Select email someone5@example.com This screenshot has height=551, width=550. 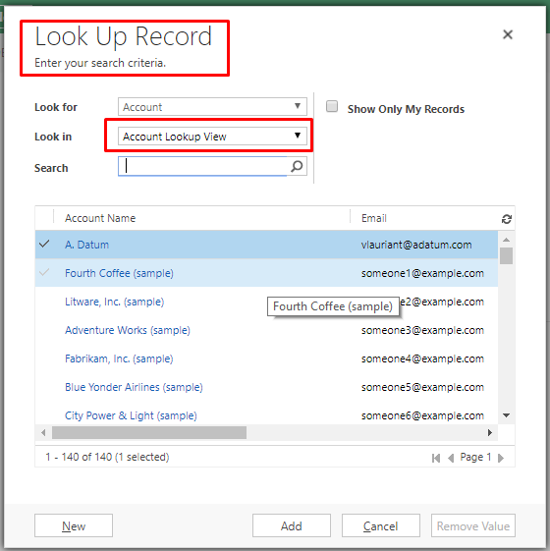[422, 387]
